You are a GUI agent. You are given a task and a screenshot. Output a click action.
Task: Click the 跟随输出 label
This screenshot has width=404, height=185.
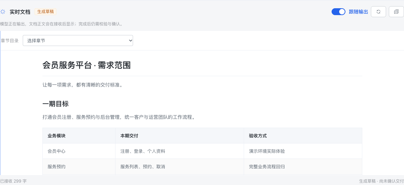point(358,12)
